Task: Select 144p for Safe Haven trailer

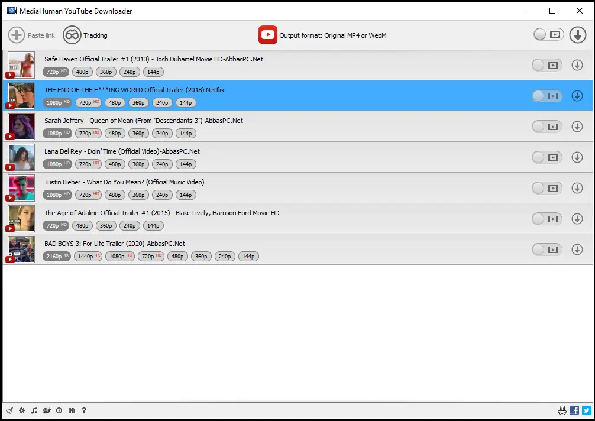Action: tap(153, 72)
